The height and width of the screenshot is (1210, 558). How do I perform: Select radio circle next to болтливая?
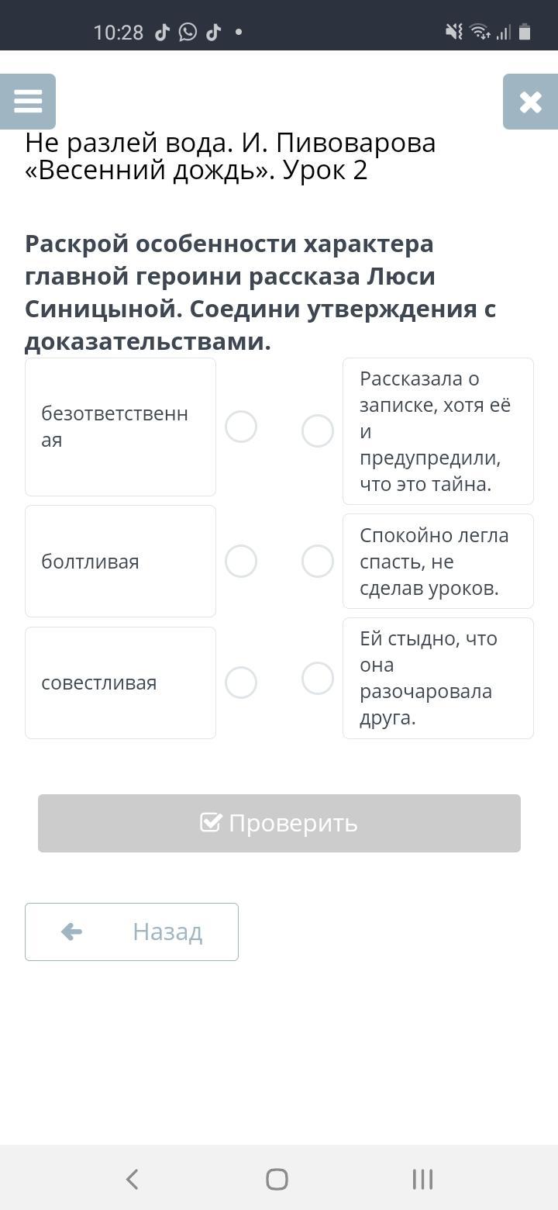[x=241, y=561]
